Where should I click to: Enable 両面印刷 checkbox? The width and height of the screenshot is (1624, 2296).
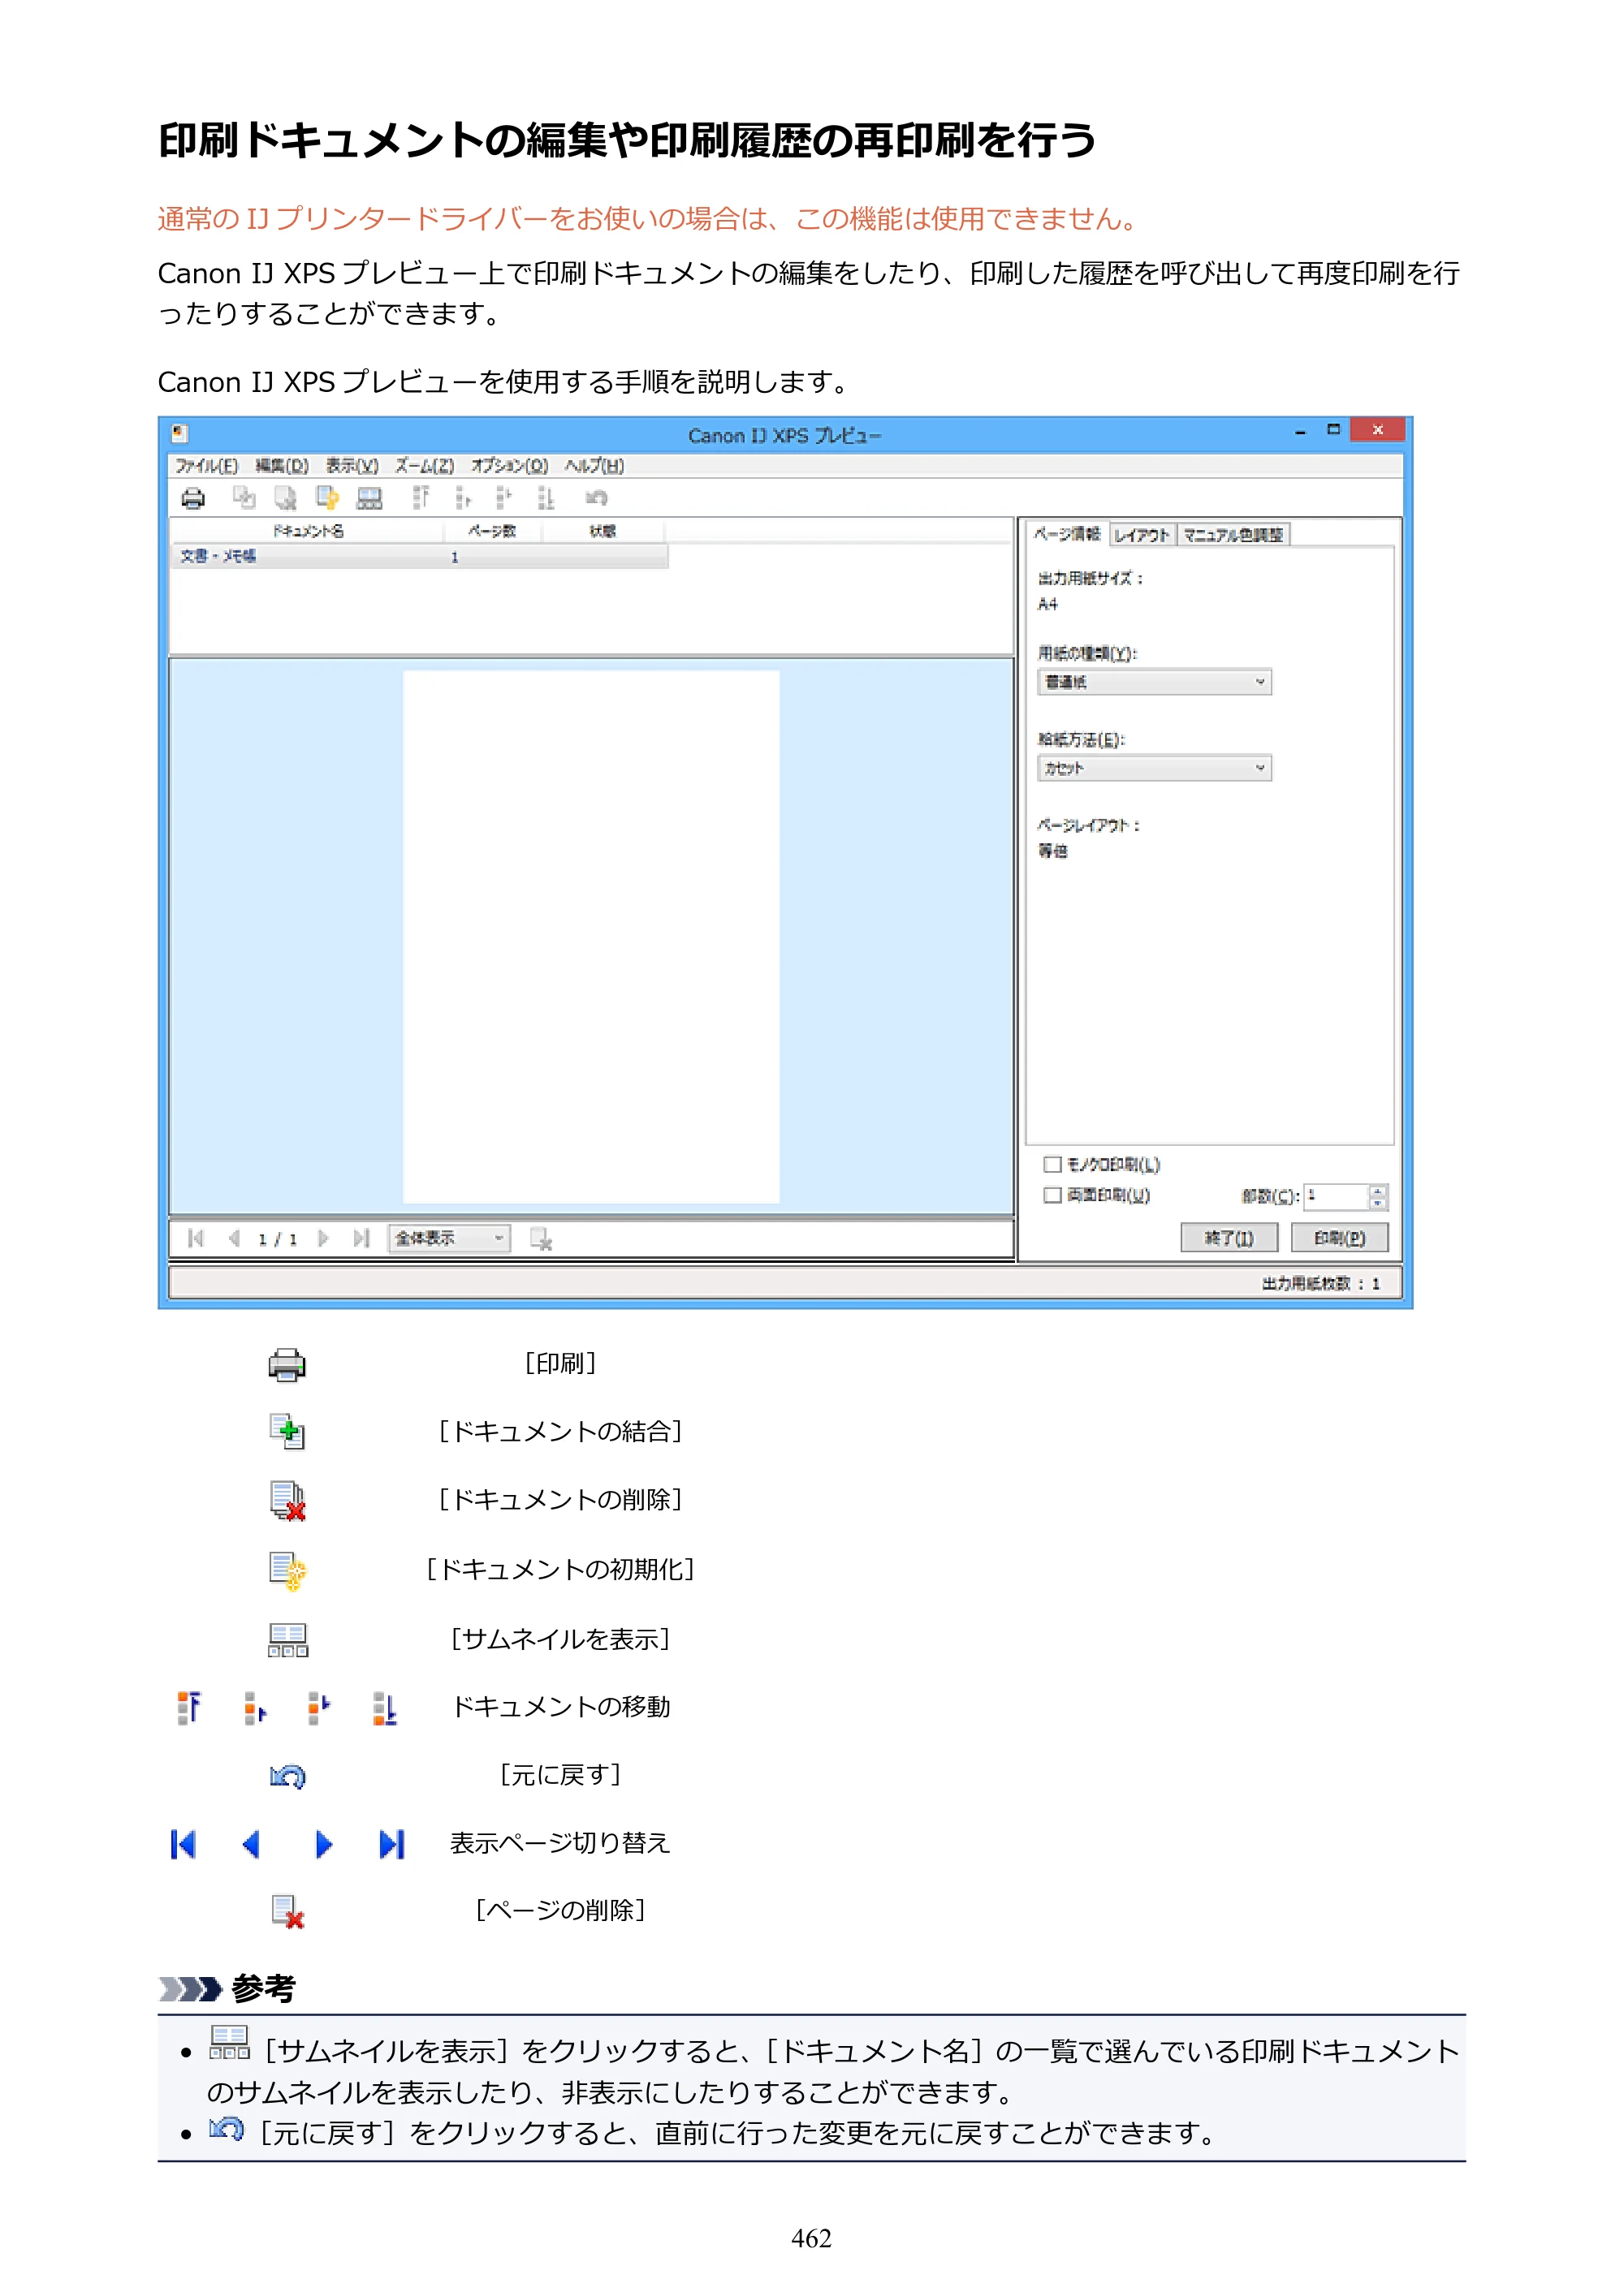pos(1052,1195)
